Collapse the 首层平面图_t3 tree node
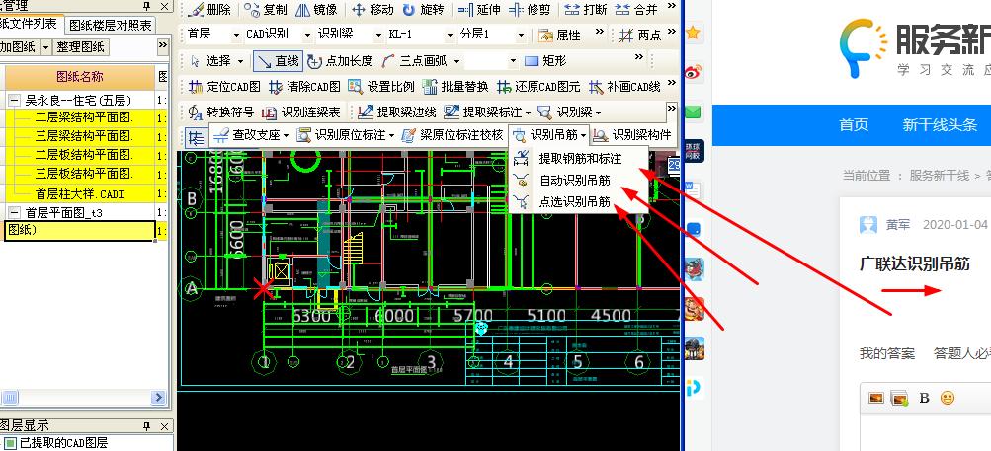The width and height of the screenshot is (991, 451). [13, 213]
